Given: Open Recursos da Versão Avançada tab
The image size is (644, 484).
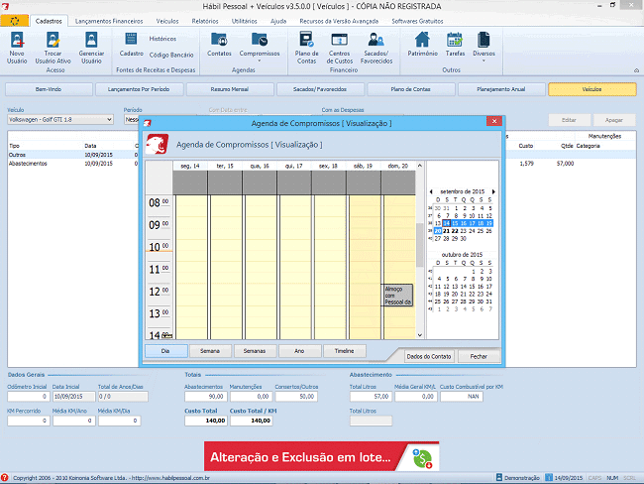Looking at the screenshot, I should [339, 21].
